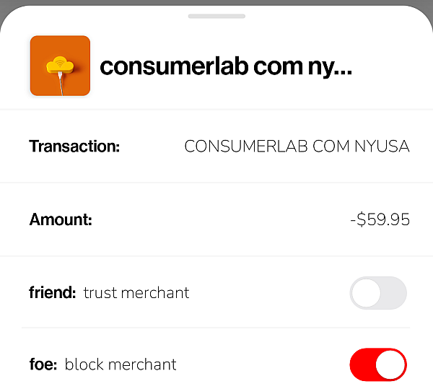Open the truncated consumerlab com ny... title

[226, 66]
